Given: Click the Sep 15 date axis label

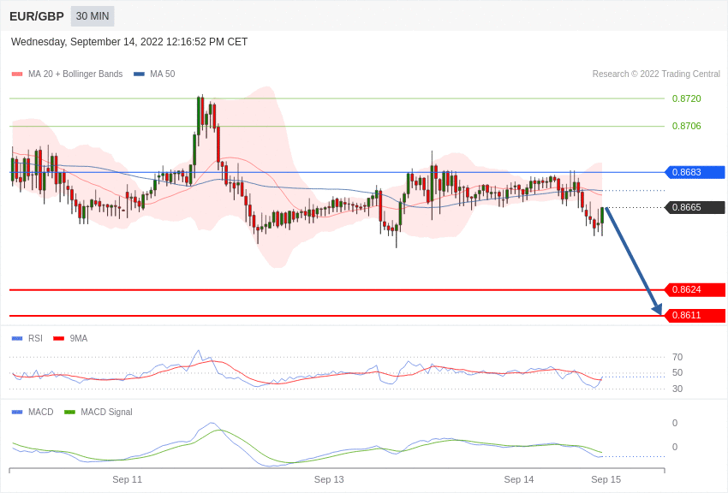Looking at the screenshot, I should click(x=606, y=479).
